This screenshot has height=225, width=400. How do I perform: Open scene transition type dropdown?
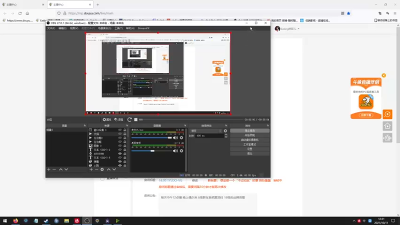click(205, 131)
